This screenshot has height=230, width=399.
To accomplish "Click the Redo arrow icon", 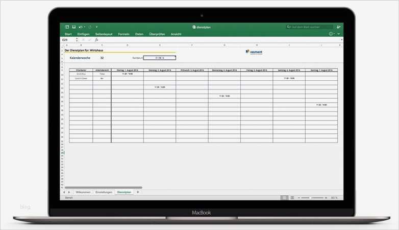I will [90, 27].
